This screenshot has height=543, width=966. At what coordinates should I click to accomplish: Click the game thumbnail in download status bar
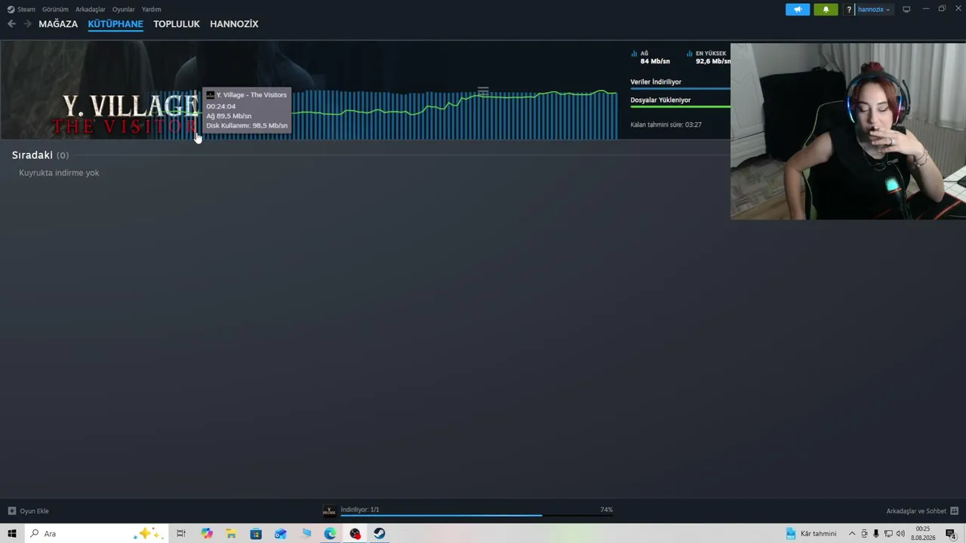click(x=329, y=511)
